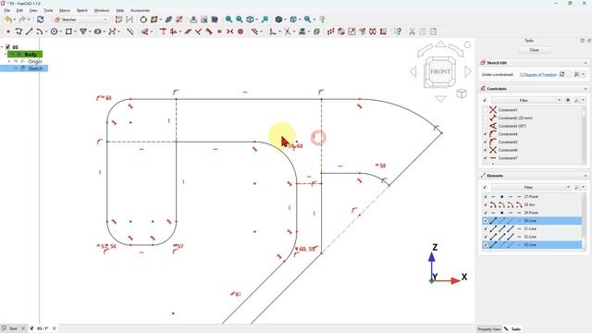Viewport: 592px width, 333px height.
Task: Select the 27-Point element row
Action: (532, 197)
